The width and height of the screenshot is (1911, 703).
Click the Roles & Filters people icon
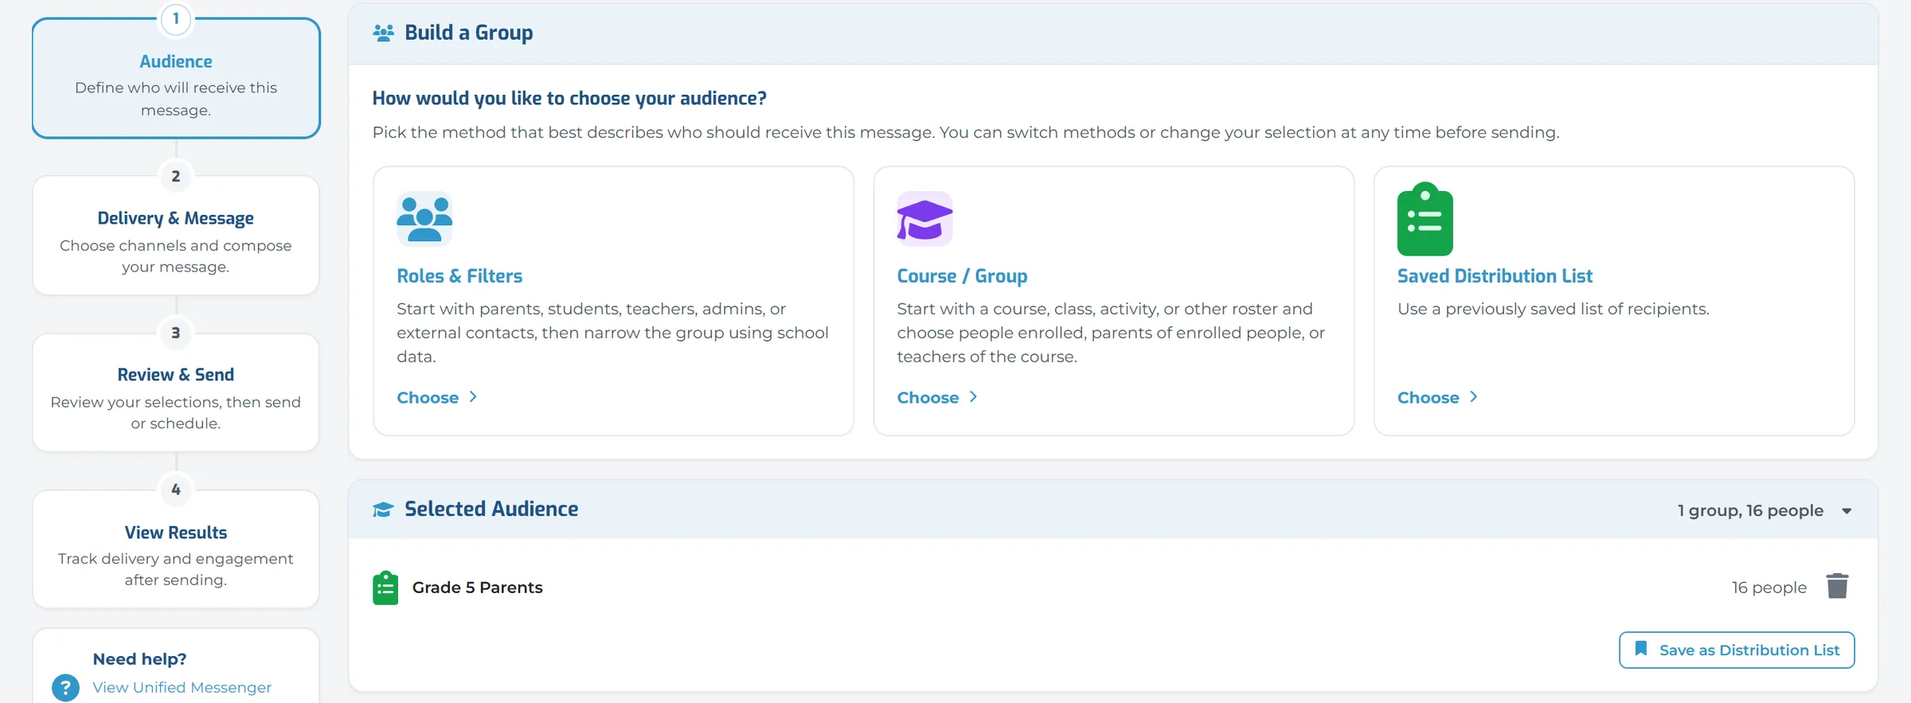(x=424, y=219)
